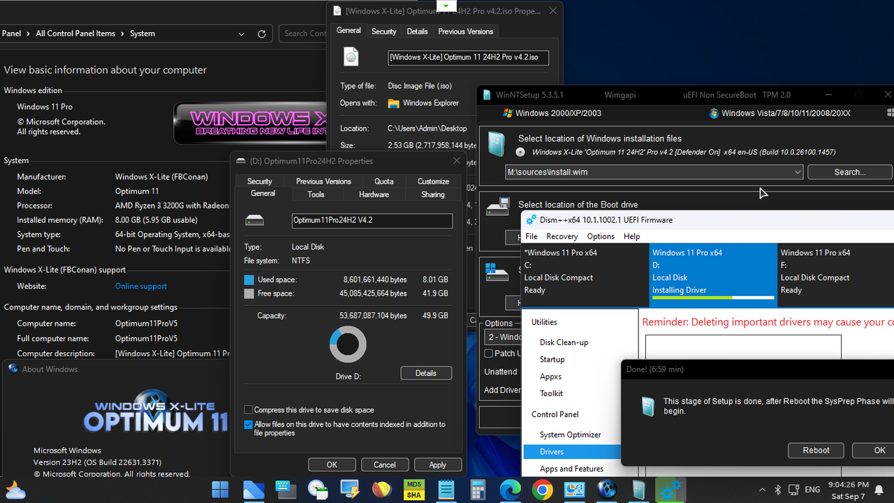Click the Dism++ gear title icon

point(532,219)
